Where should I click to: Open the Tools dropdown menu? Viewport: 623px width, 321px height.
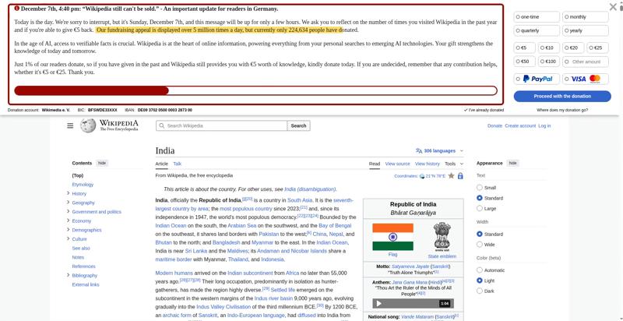pyautogui.click(x=454, y=164)
